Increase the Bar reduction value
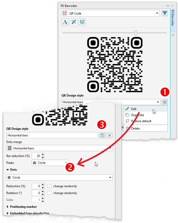 click(x=43, y=154)
